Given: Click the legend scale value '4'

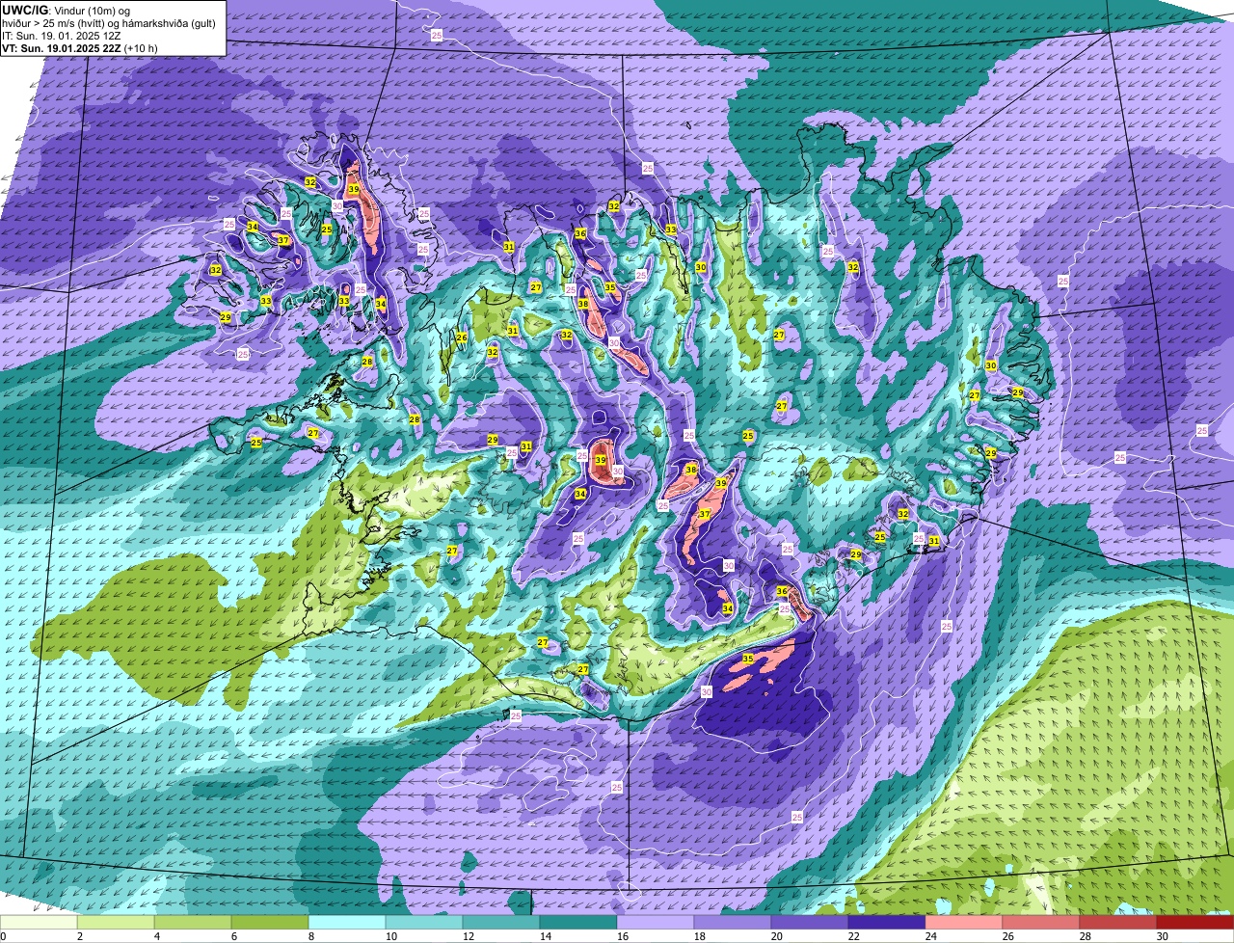Looking at the screenshot, I should pyautogui.click(x=156, y=936).
